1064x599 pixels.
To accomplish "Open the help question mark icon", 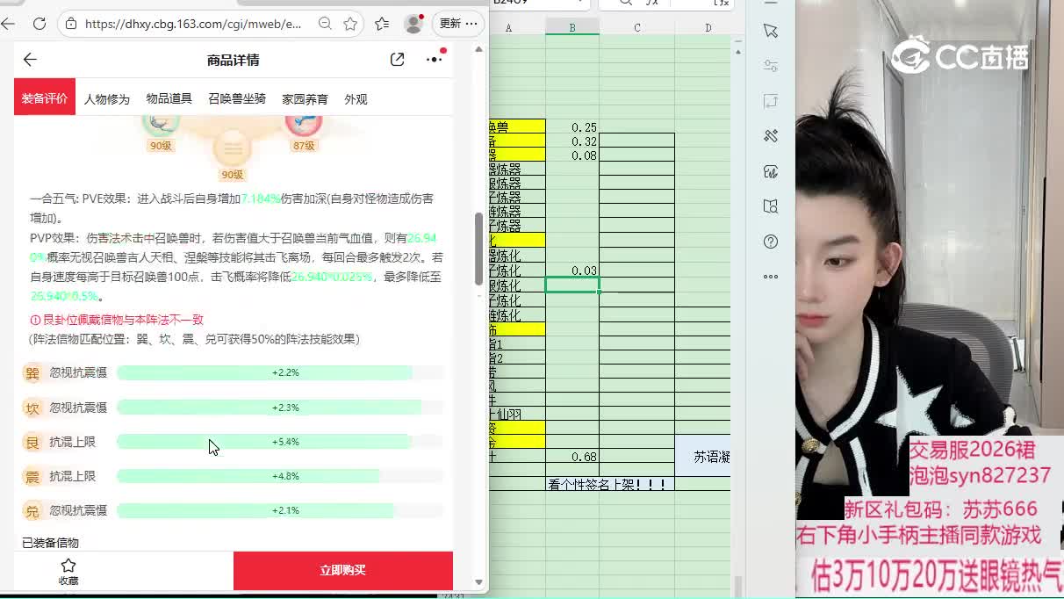I will tap(771, 242).
